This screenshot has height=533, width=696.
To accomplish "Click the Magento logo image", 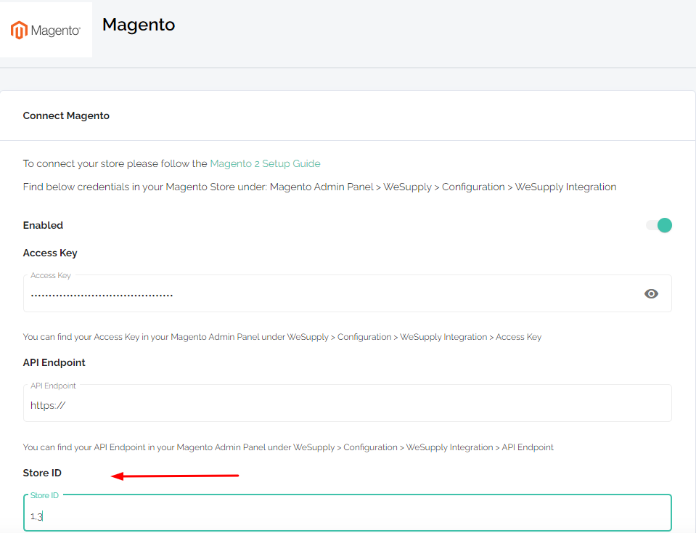I will pyautogui.click(x=46, y=30).
